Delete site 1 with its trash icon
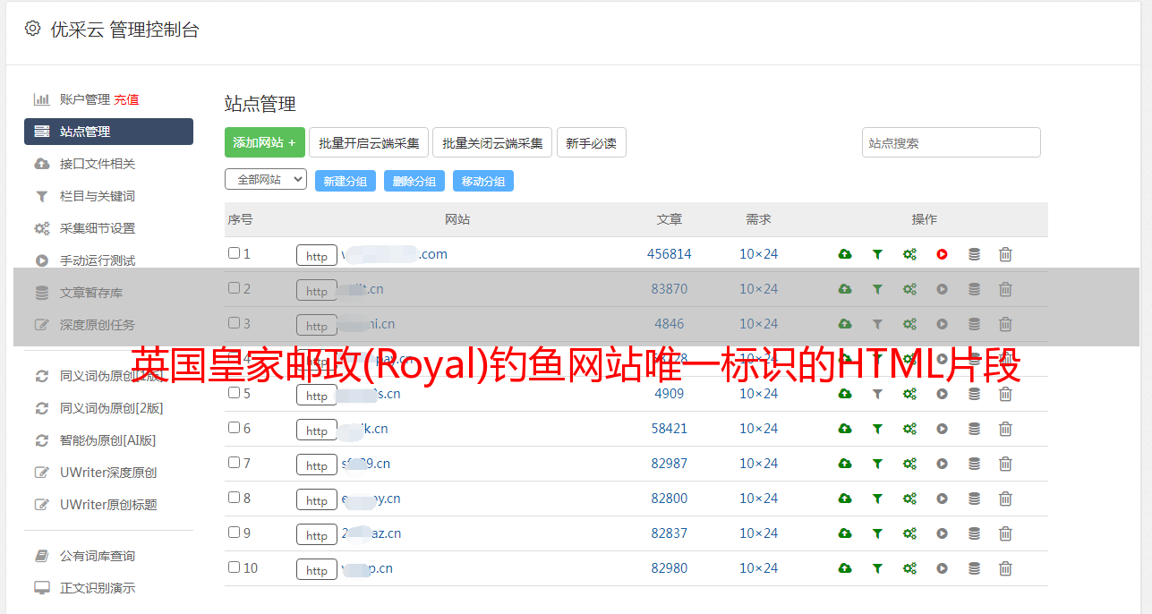The image size is (1152, 614). pyautogui.click(x=1005, y=254)
